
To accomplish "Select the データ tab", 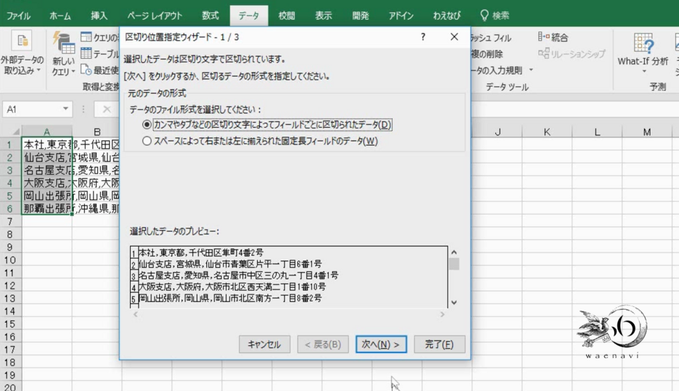I will [249, 16].
